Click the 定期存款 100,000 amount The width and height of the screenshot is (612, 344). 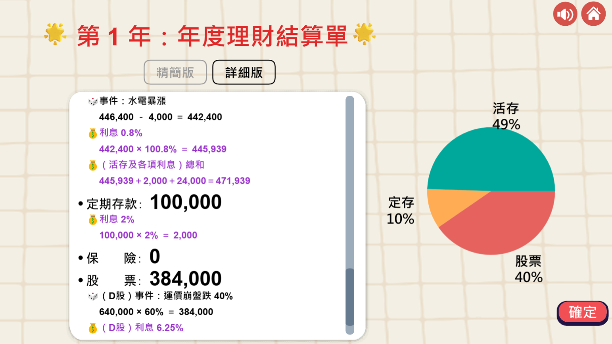click(x=186, y=202)
